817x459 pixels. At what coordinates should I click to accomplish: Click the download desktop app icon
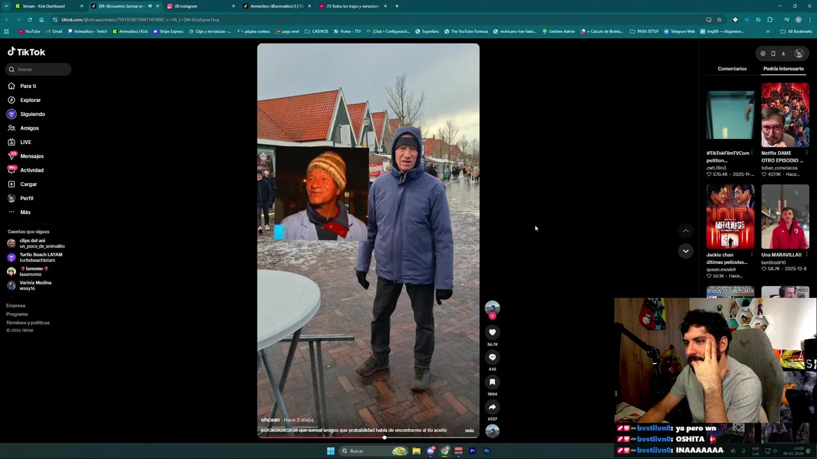pos(783,54)
